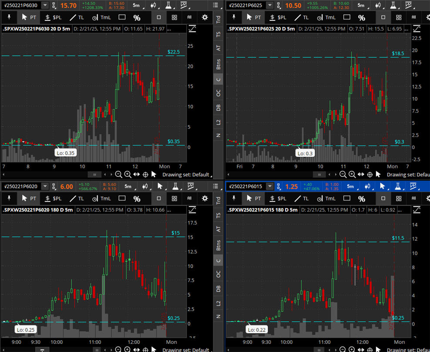Viewport: 430px width, 352px height.
Task: Switch to grid view on P6030 toolbar
Action: (174, 17)
